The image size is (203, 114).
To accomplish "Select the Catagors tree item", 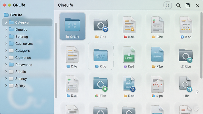I will tap(27, 50).
